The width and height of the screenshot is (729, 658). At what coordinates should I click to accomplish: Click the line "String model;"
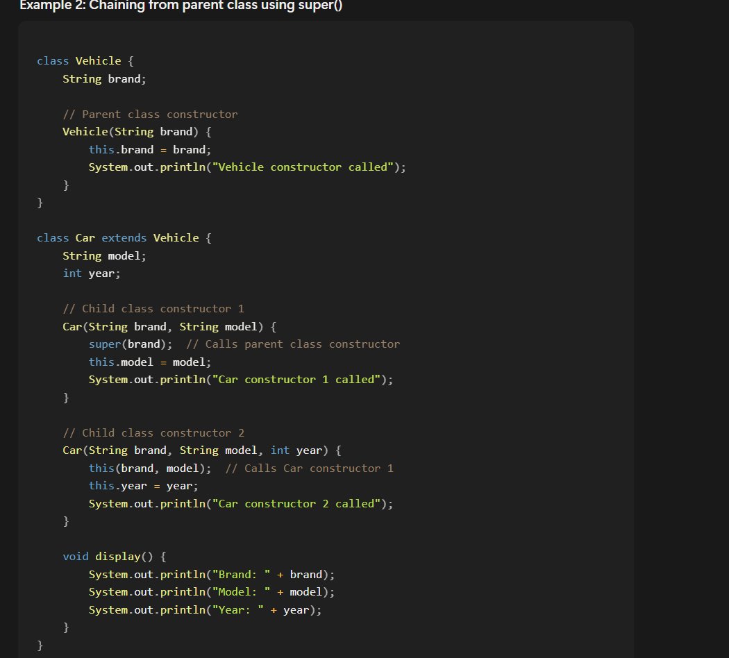point(105,256)
